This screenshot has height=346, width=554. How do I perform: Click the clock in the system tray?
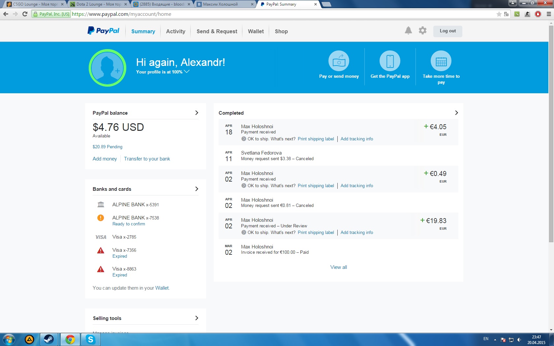[536, 340]
